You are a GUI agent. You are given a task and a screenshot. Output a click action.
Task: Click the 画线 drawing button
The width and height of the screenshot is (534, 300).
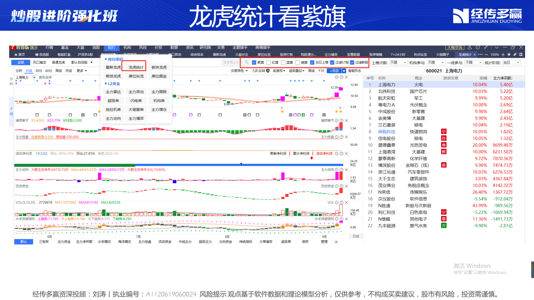click(311, 71)
